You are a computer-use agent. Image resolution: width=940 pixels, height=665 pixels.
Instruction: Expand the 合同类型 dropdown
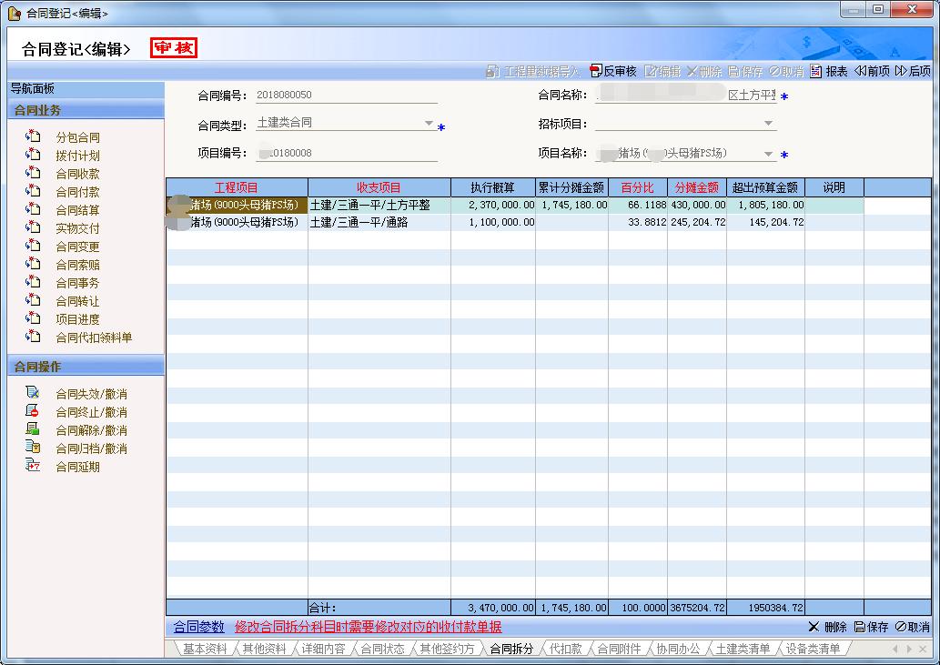(429, 123)
